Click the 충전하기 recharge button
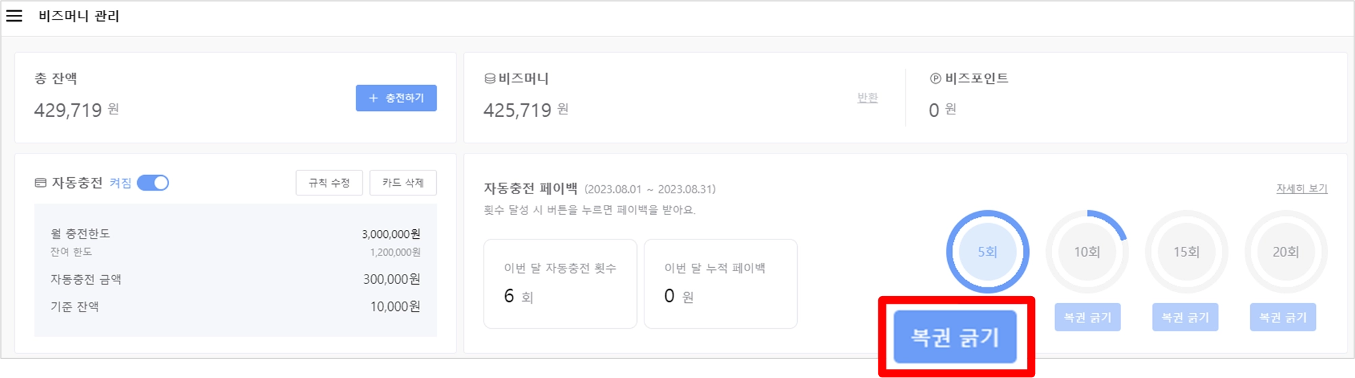 pyautogui.click(x=396, y=98)
